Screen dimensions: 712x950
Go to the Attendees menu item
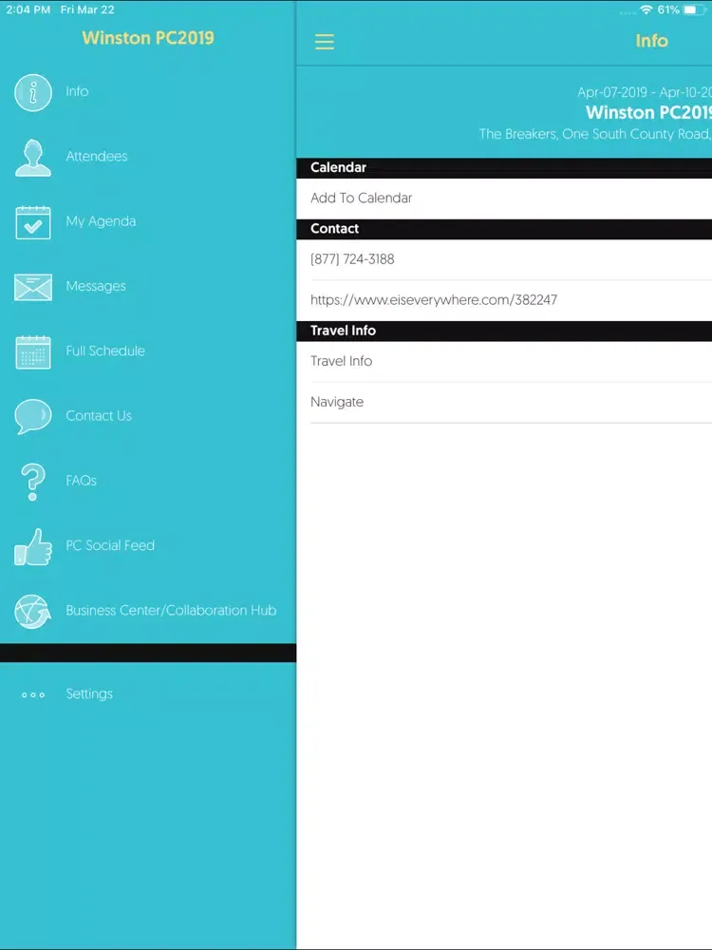click(97, 157)
